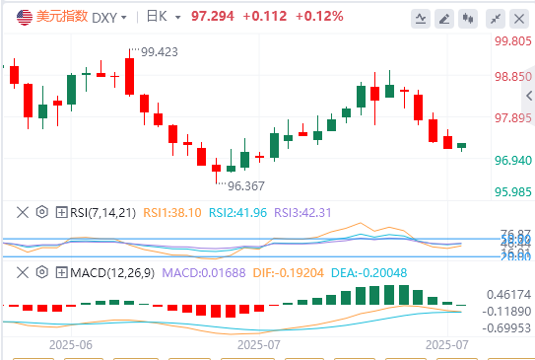Viewport: 535px width, 360px height.
Task: Open RSI settings hexagon icon
Action: (42, 212)
